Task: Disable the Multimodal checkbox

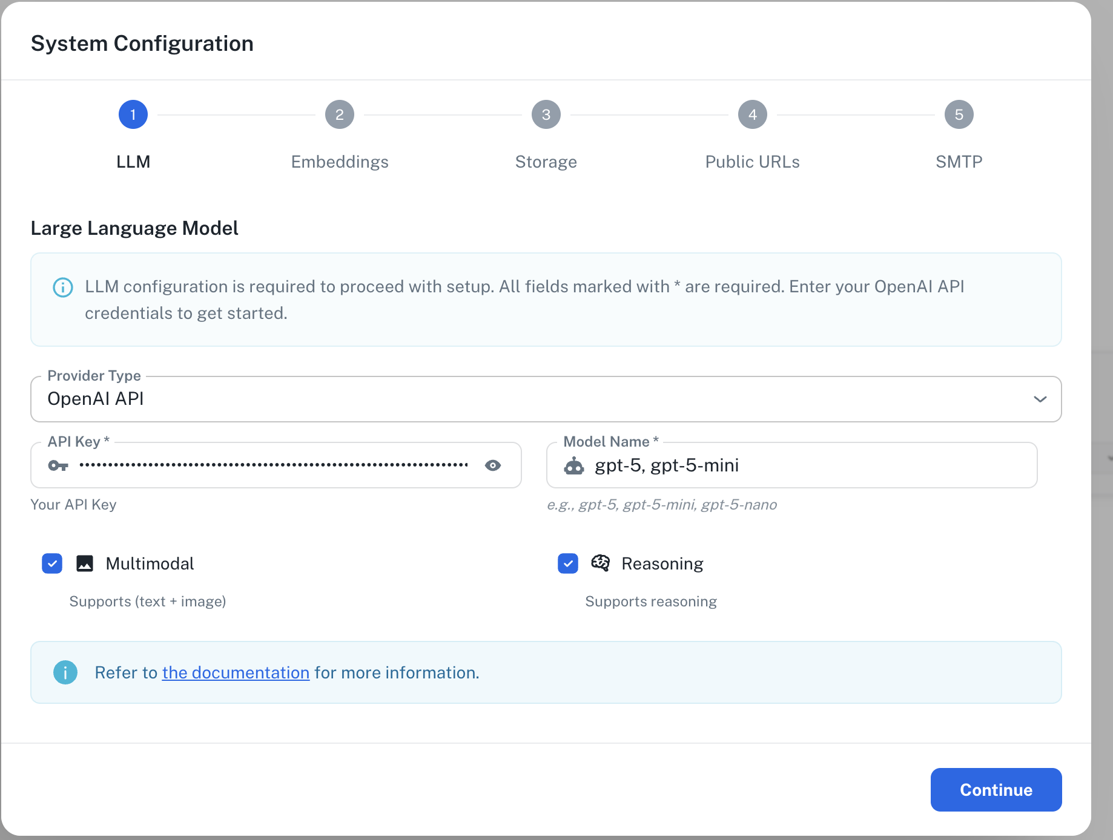Action: coord(52,563)
